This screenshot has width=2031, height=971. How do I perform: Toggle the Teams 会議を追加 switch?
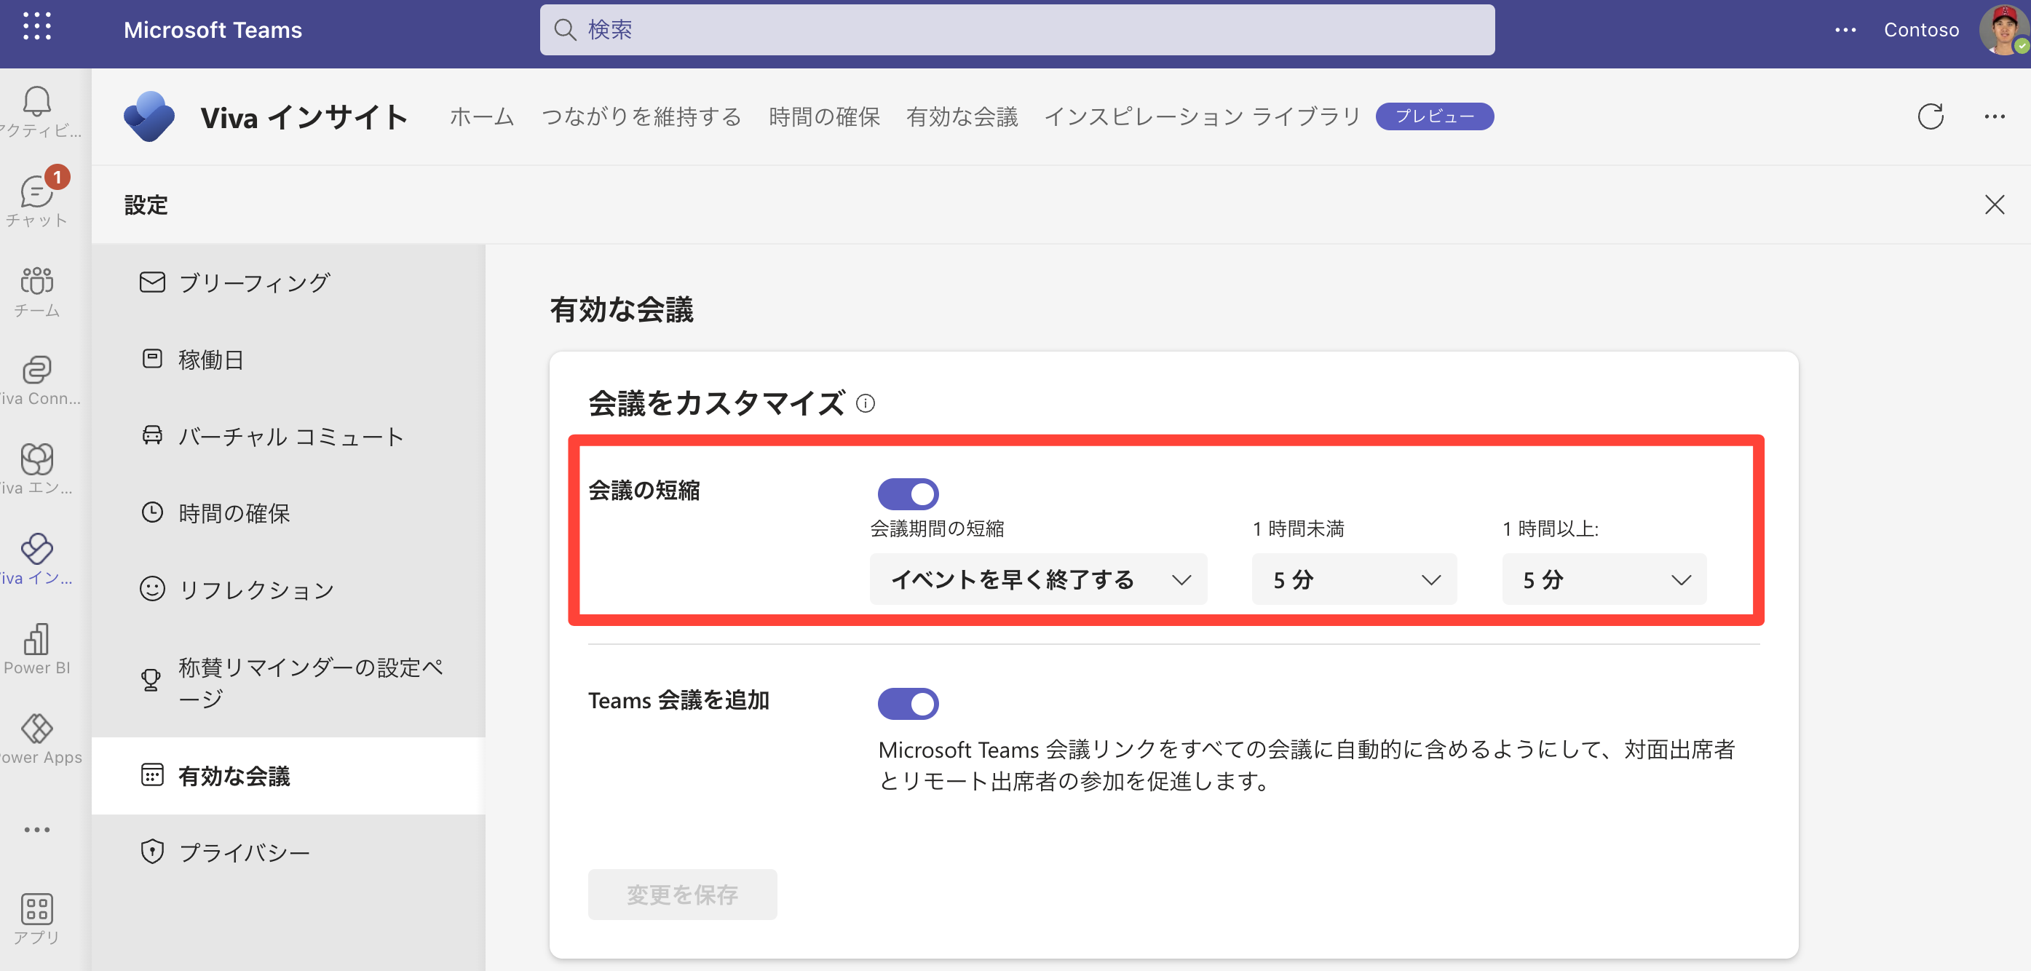(x=908, y=704)
